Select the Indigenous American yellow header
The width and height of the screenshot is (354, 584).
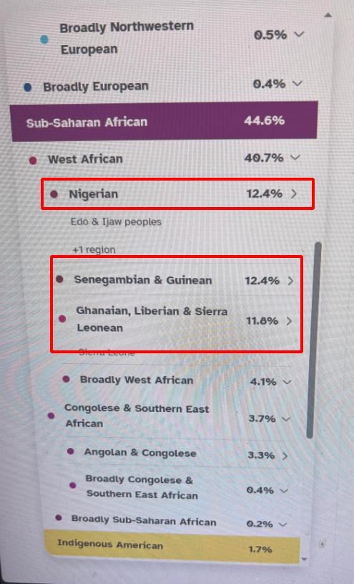pyautogui.click(x=172, y=547)
